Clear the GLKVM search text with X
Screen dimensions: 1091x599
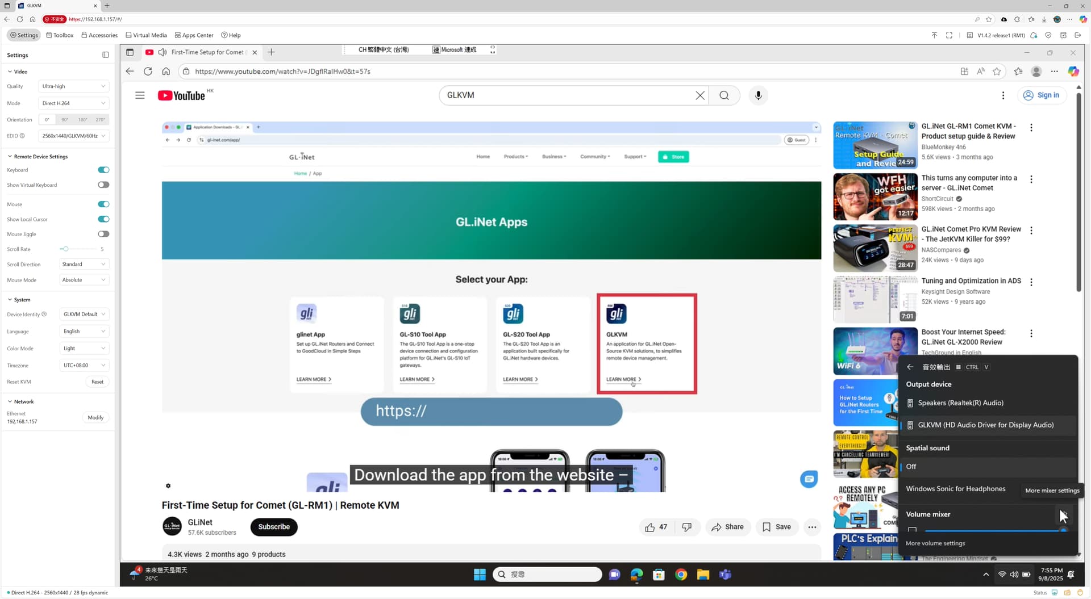coord(700,95)
